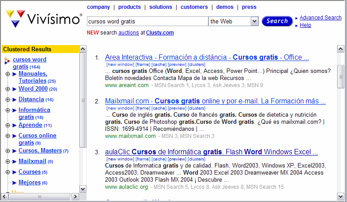
Task: Open result 1 'Area Interactiva' title
Action: pos(207,57)
